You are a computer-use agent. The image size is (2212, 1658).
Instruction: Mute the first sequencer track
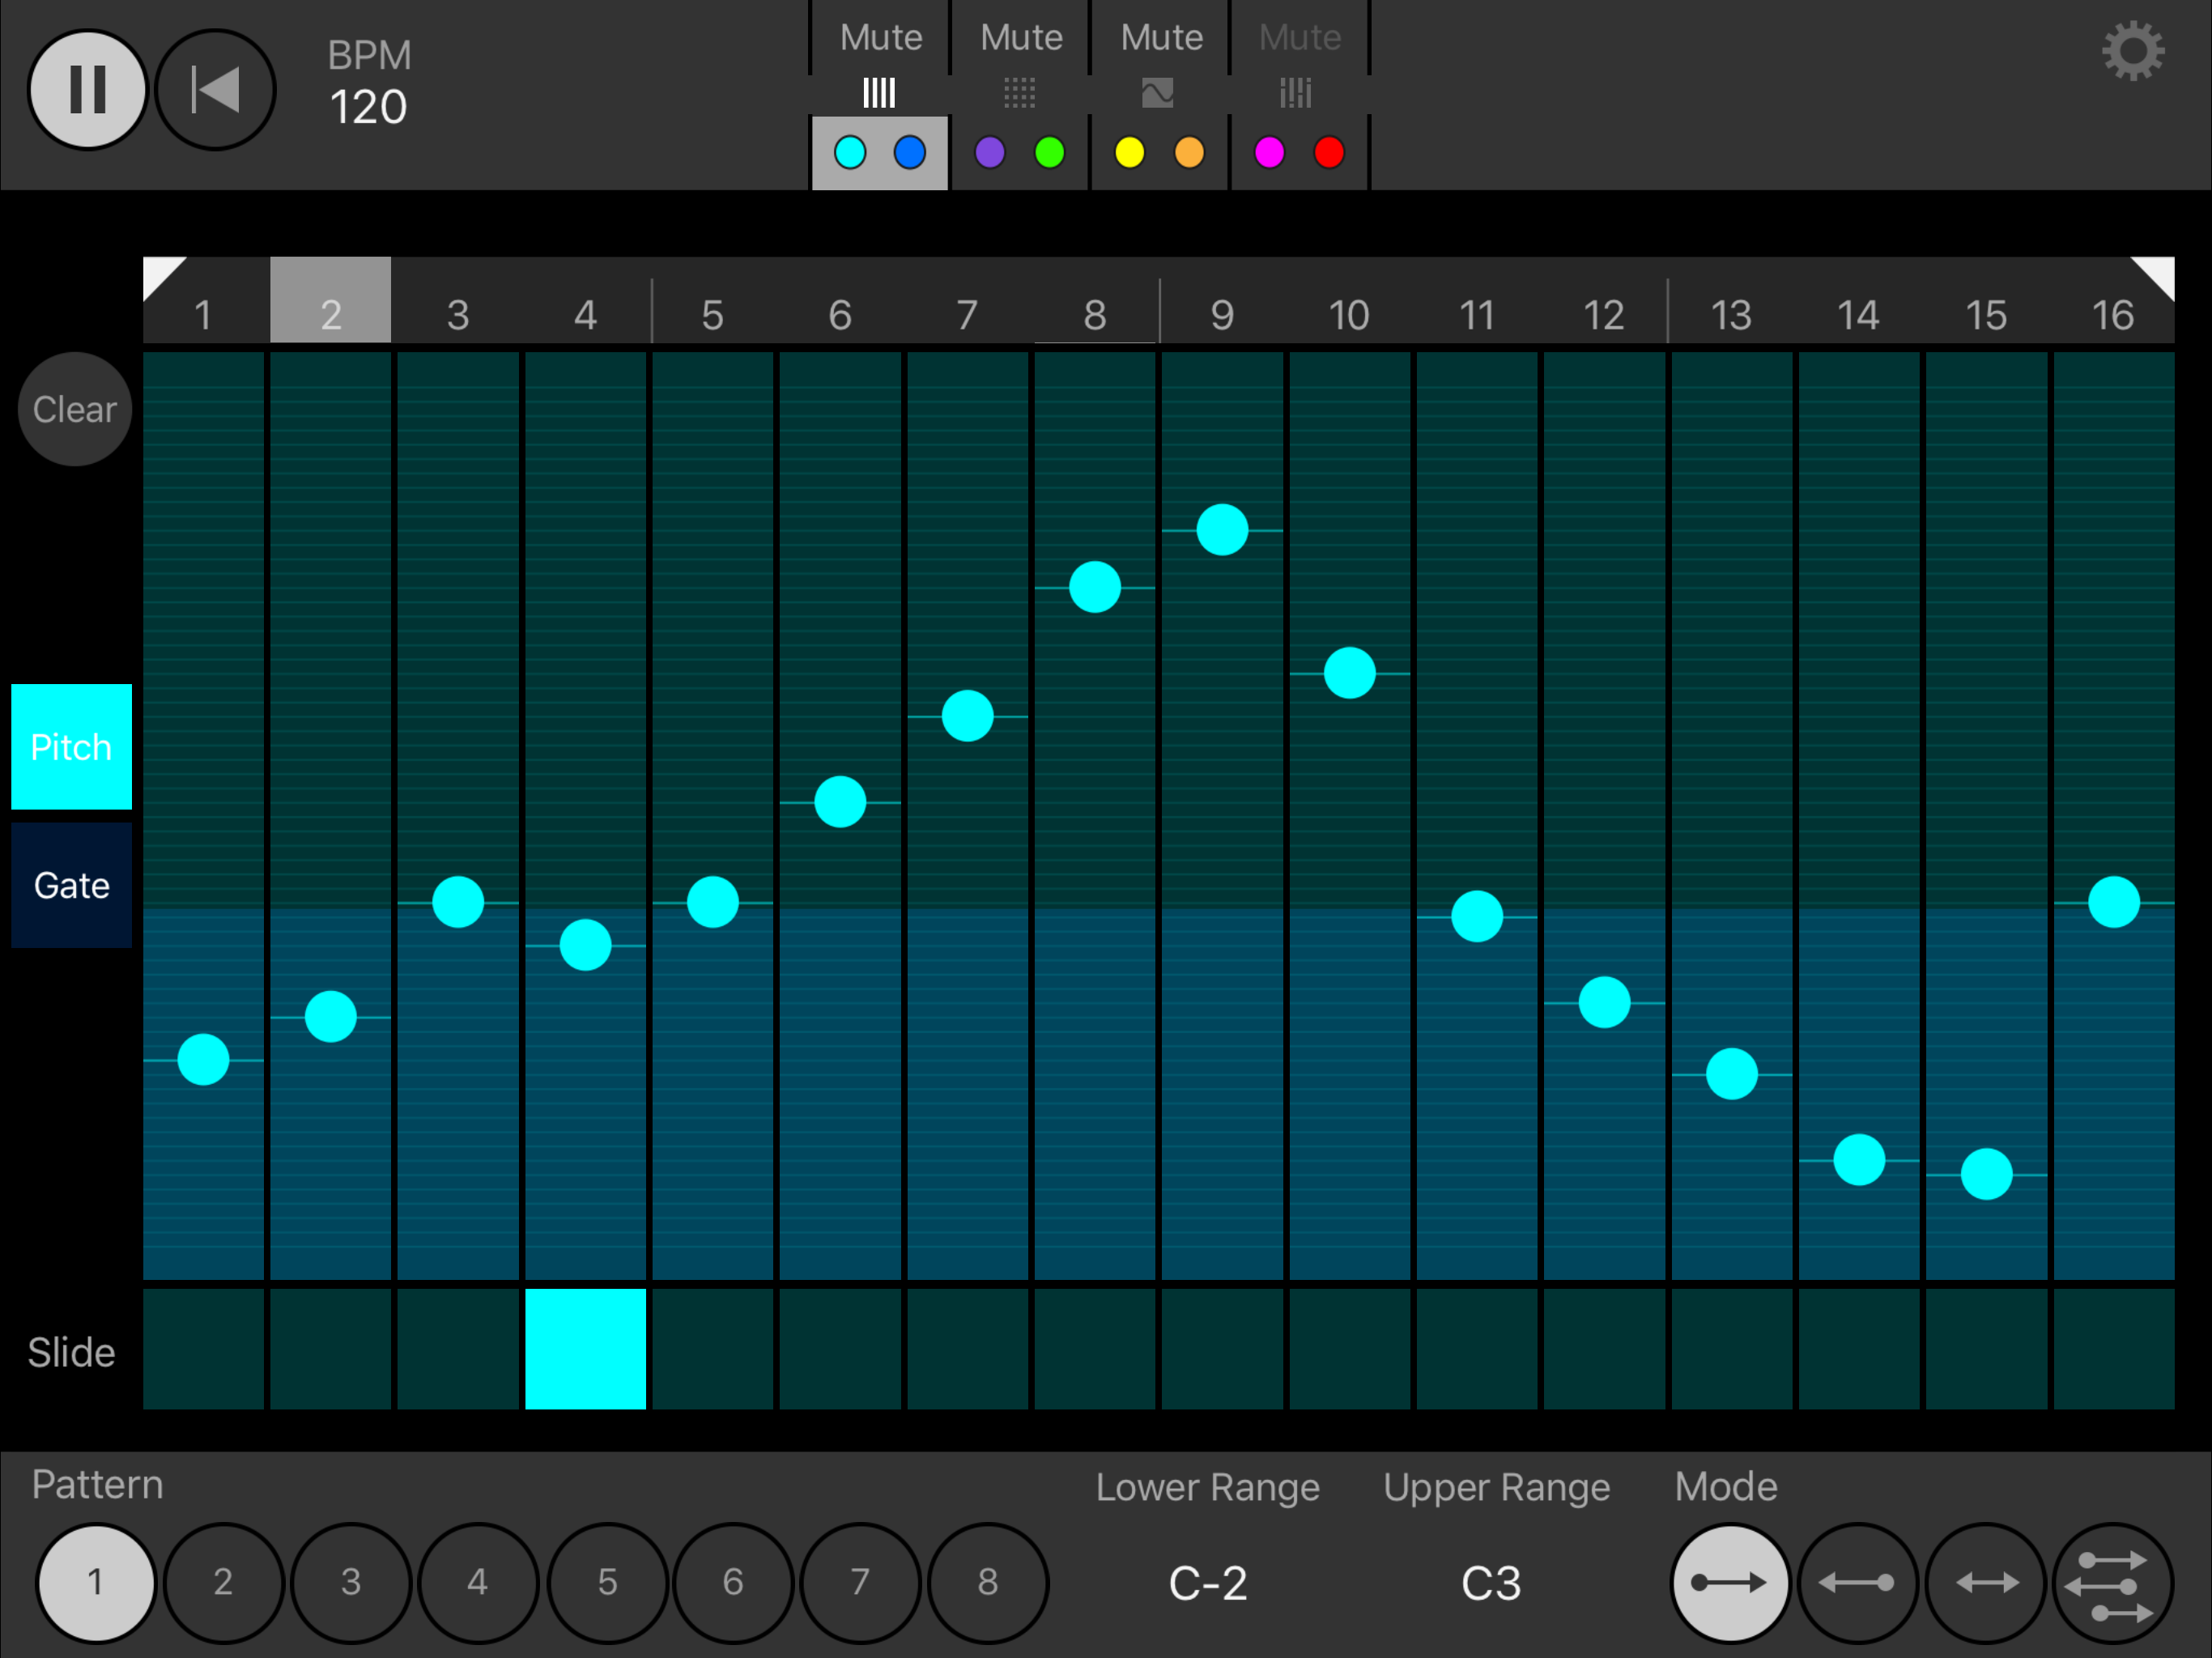click(x=880, y=37)
